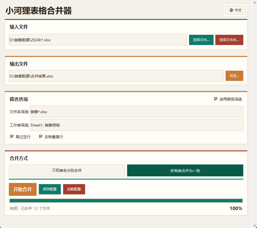Click the globe language icon
The width and height of the screenshot is (257, 228).
231,10
